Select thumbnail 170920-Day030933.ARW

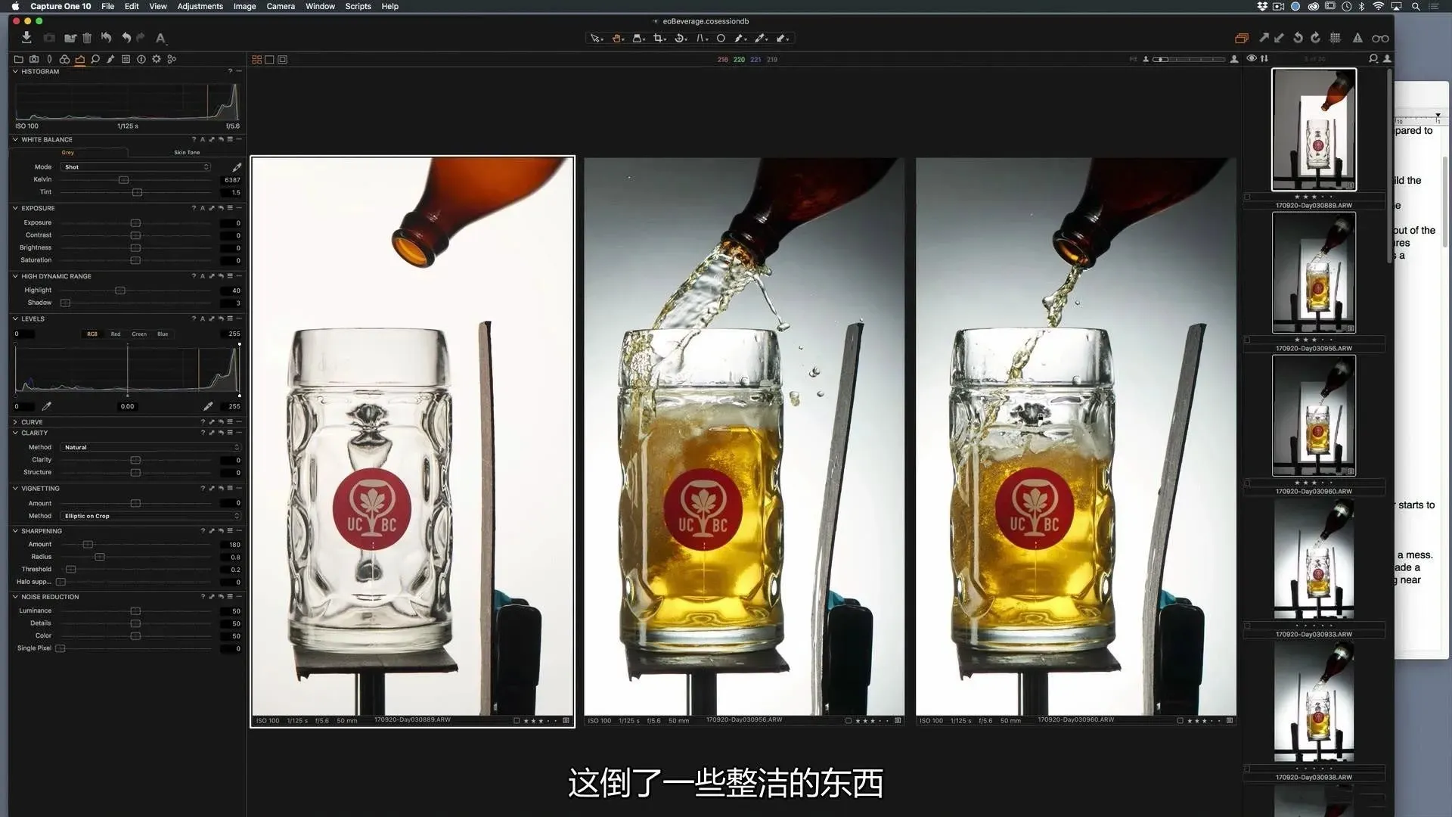tap(1314, 560)
